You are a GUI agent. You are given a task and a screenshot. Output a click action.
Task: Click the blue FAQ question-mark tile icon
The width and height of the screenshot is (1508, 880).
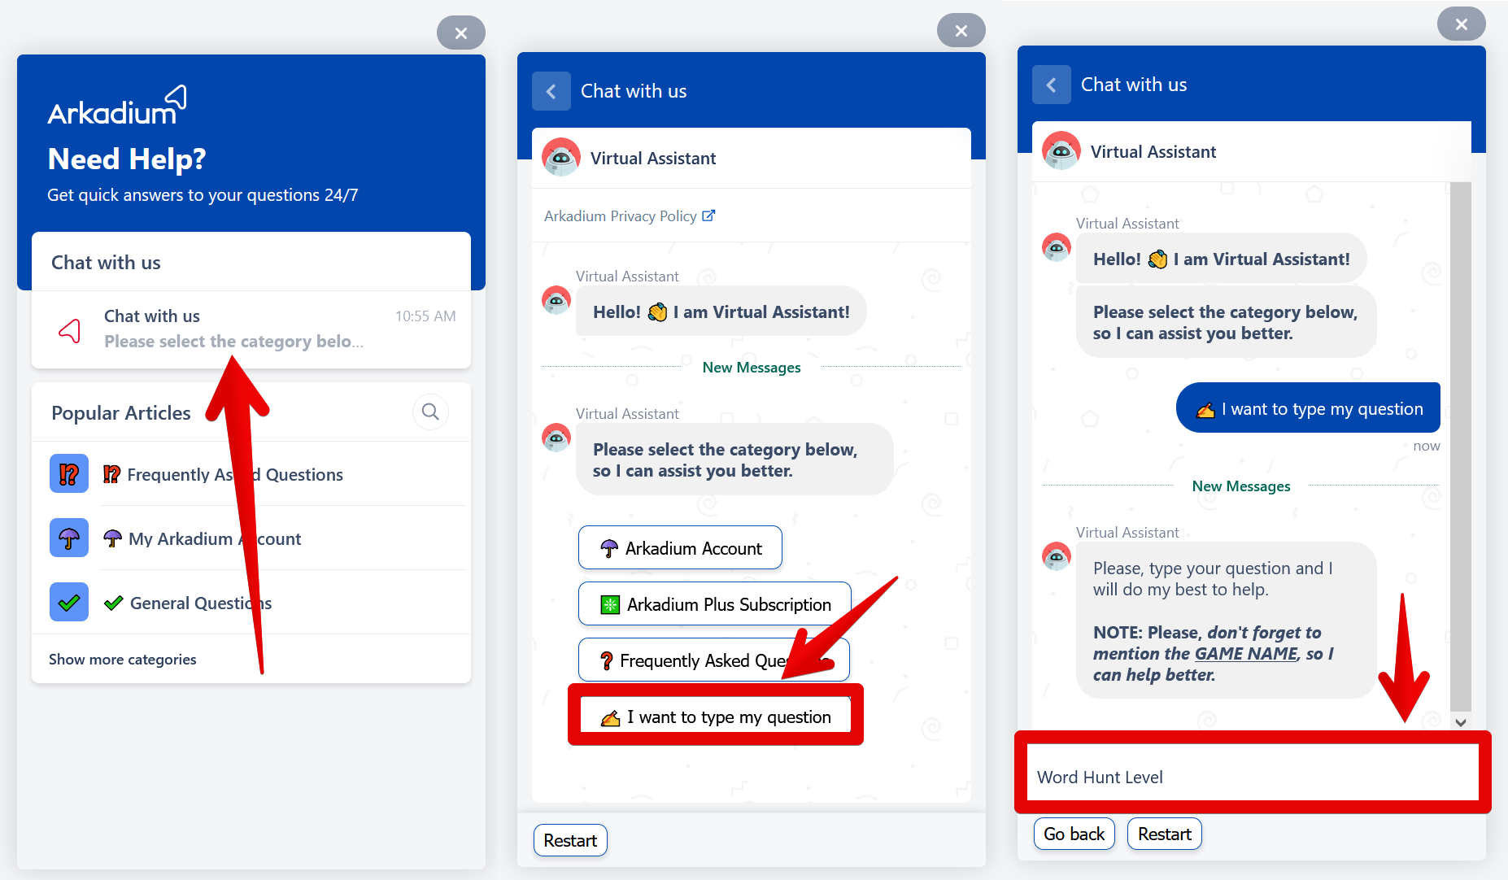click(x=69, y=473)
